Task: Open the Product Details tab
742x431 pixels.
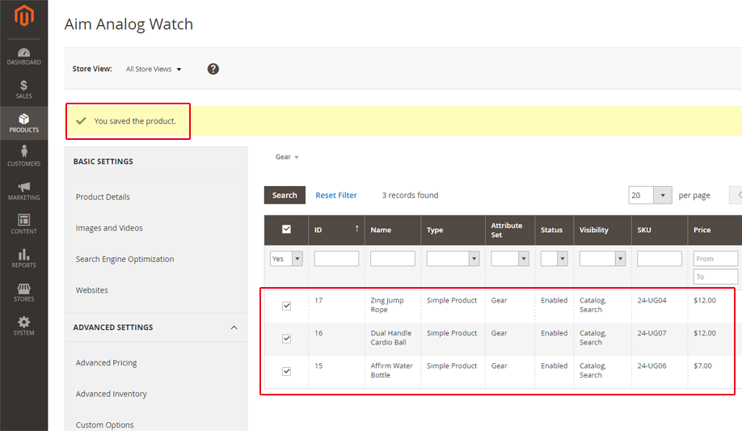Action: coord(103,196)
